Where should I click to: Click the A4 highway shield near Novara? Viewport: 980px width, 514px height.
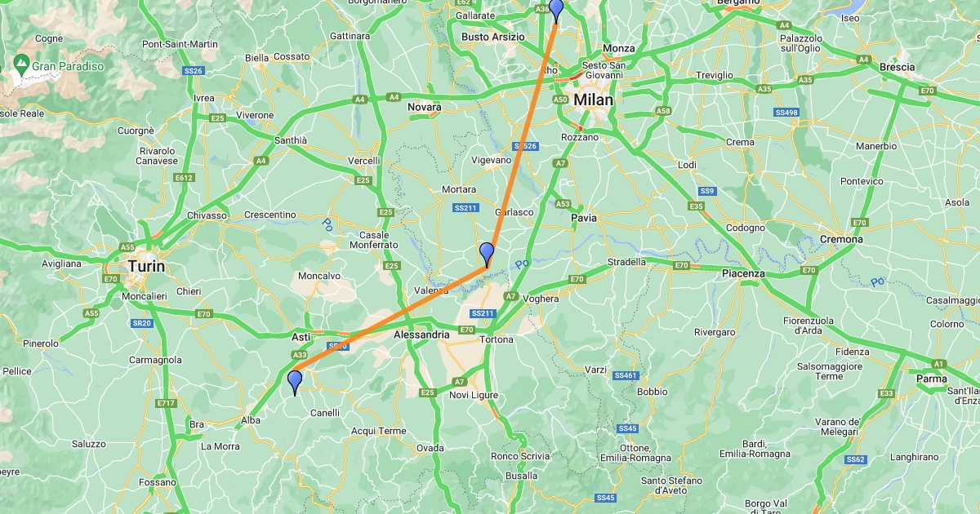pos(394,97)
